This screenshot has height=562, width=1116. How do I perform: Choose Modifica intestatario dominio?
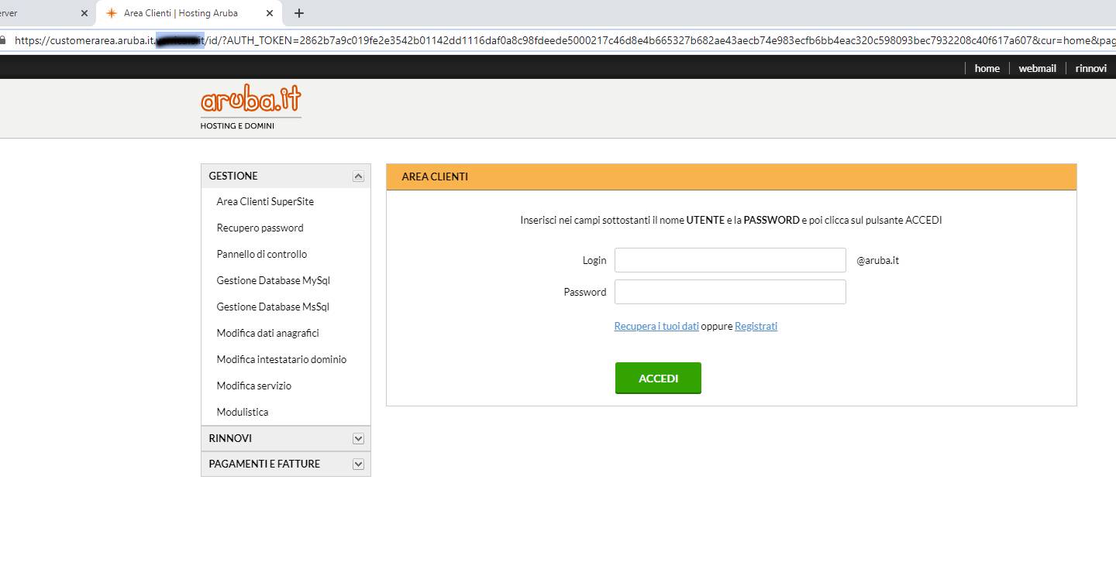tap(281, 360)
